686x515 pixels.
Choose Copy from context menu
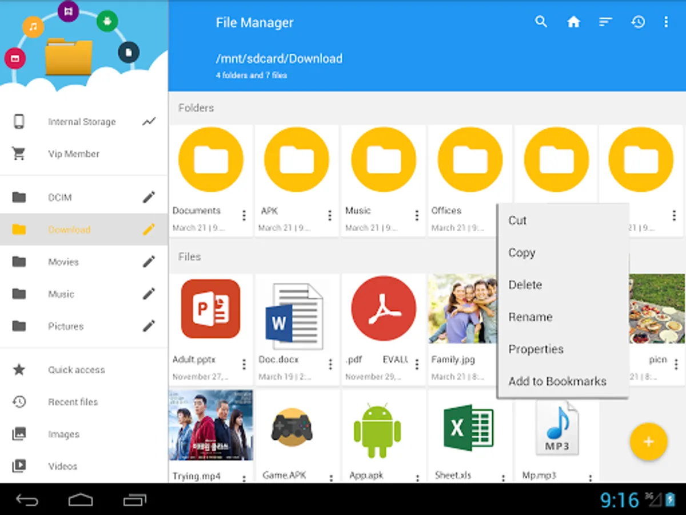coord(563,252)
